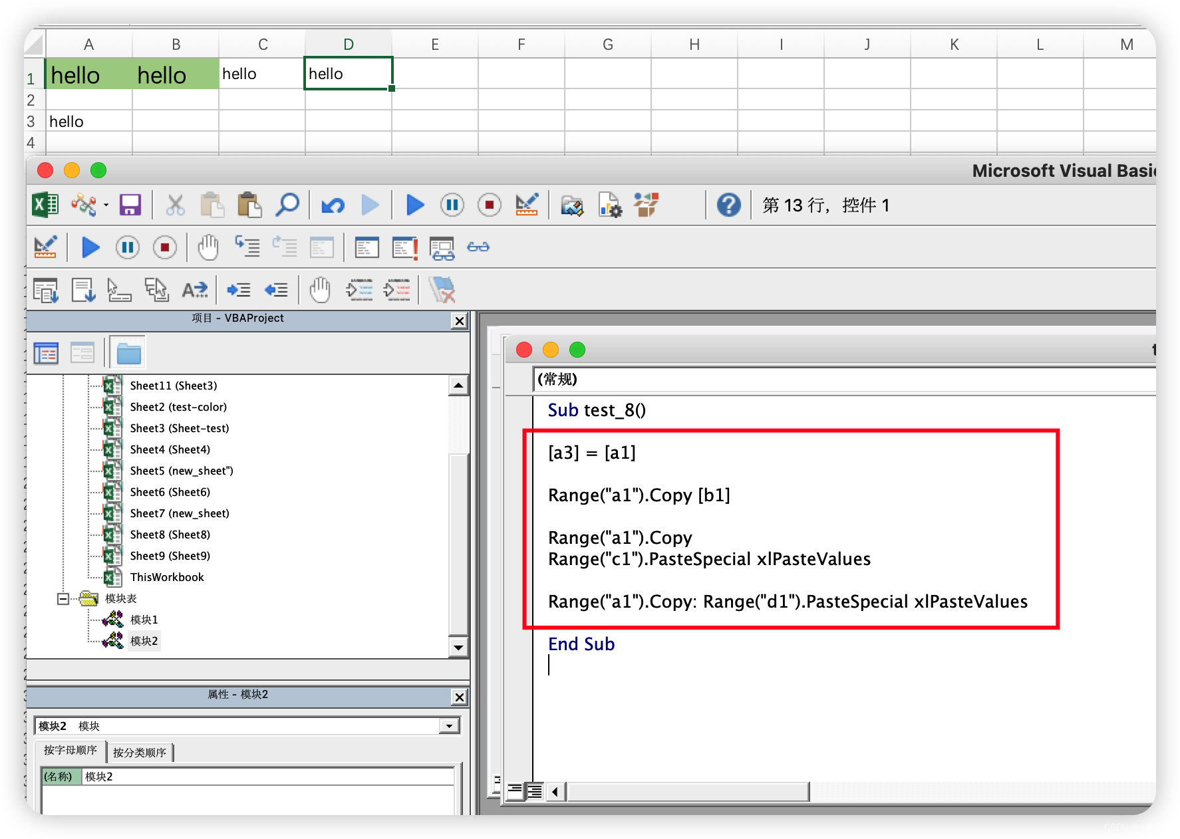Click the Paste clipboard icon

249,205
